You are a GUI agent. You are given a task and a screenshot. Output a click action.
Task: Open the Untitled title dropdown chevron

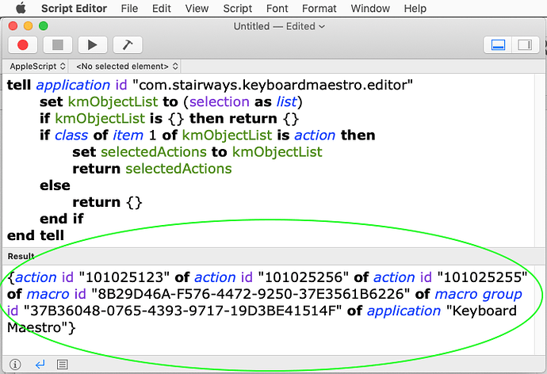322,26
